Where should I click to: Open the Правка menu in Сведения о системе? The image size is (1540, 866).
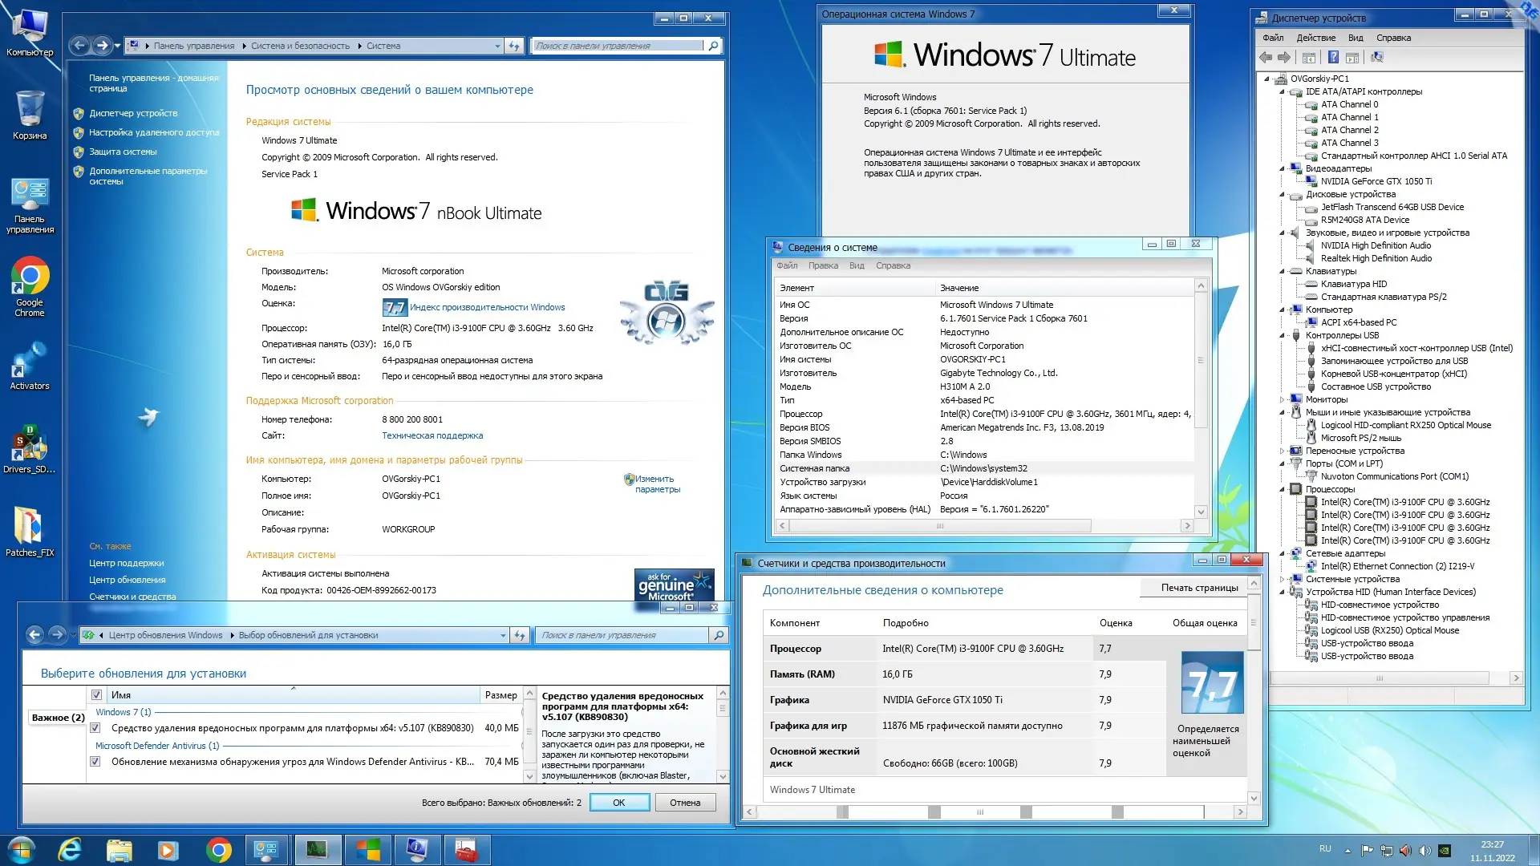click(x=822, y=265)
